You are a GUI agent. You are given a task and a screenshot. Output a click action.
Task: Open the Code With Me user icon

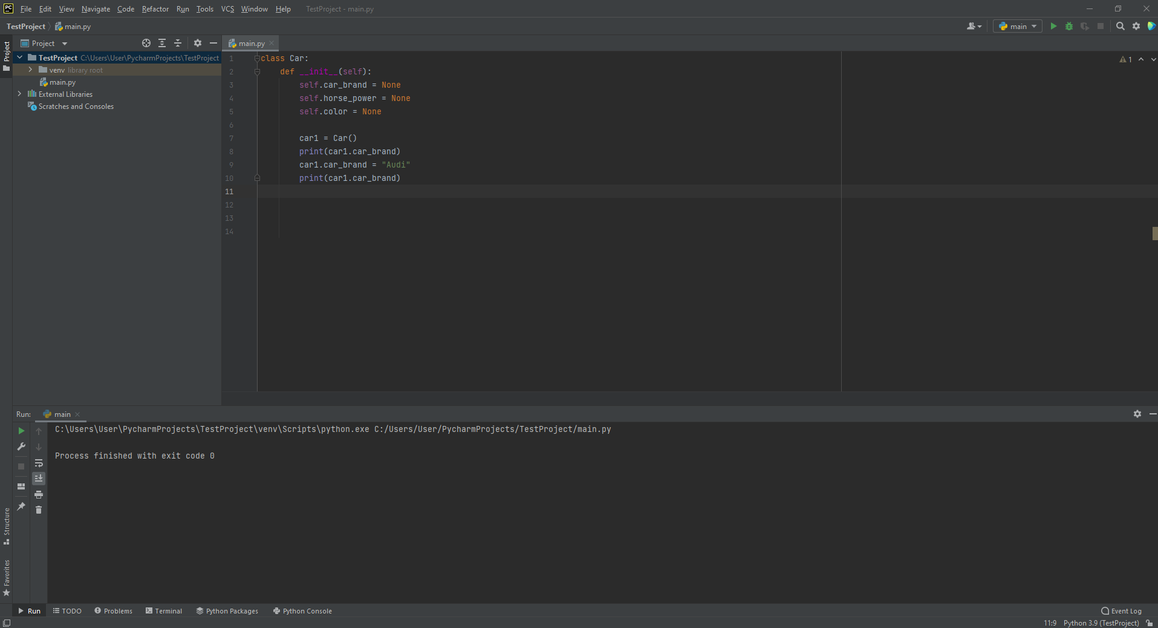[971, 26]
